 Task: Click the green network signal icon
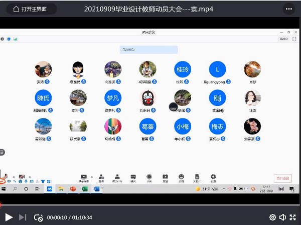[x=16, y=39]
